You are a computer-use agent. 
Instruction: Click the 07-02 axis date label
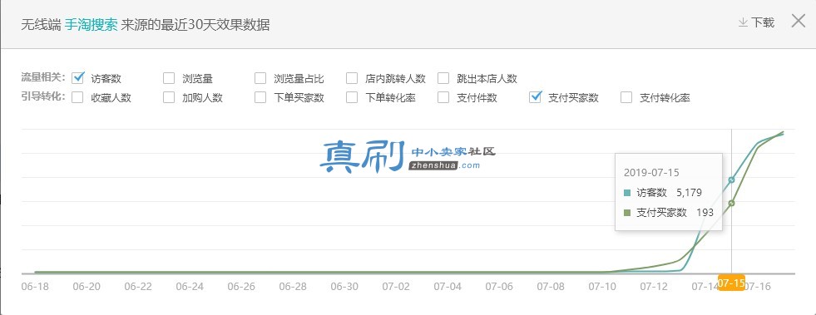click(396, 287)
